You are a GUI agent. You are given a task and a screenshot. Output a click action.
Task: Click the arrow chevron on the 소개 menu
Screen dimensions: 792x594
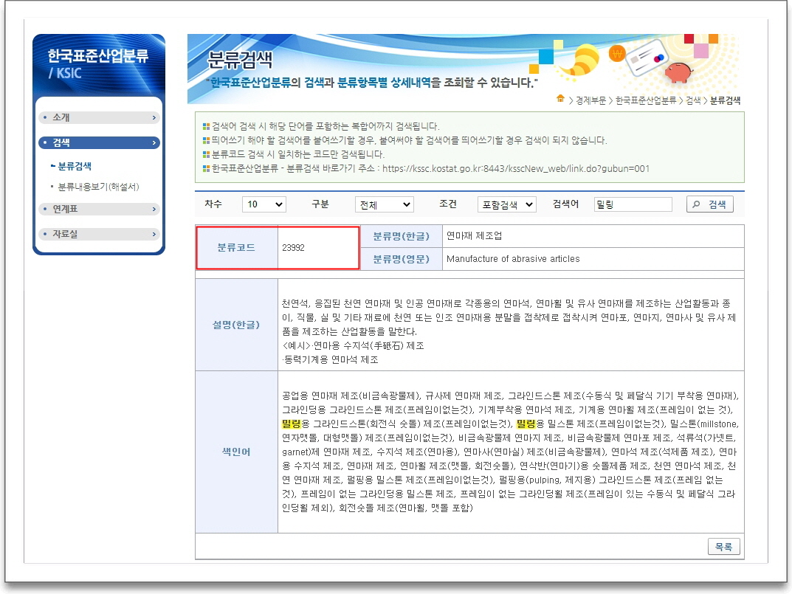154,117
